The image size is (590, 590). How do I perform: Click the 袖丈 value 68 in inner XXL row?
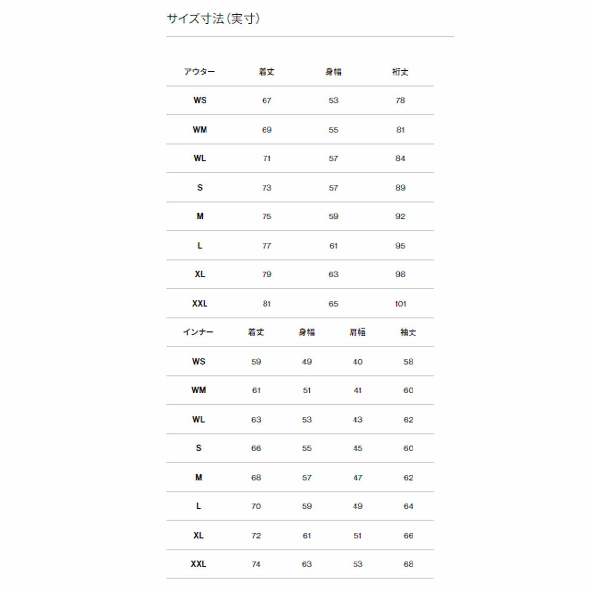(408, 564)
